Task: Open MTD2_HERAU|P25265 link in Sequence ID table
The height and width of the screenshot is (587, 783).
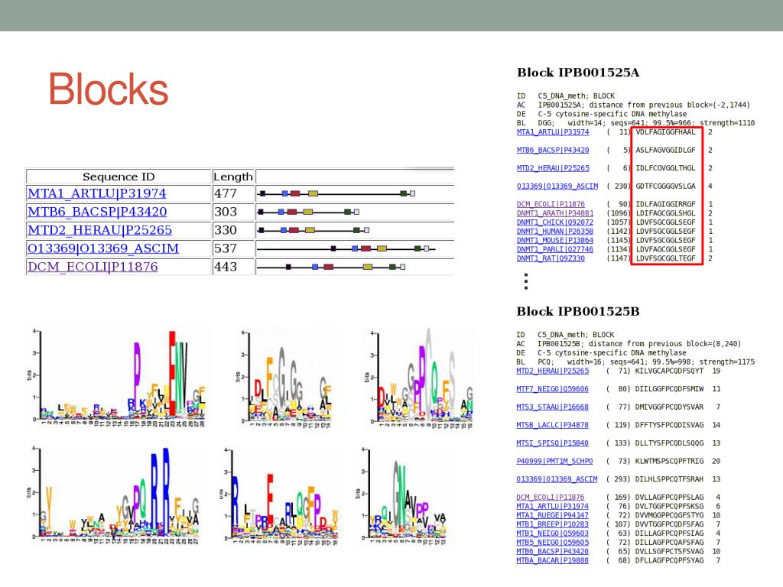Action: [x=100, y=231]
